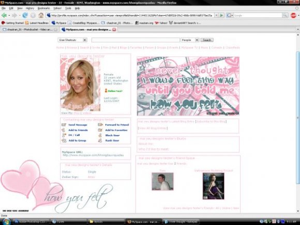300x225 pixels.
Task: Open the tab list dropdown arrow
Action: point(298,29)
